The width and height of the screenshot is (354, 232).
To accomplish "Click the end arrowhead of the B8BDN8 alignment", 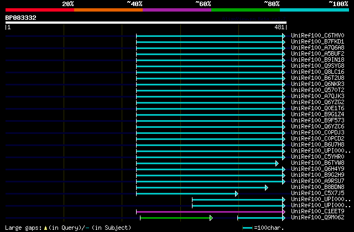I will pos(267,188).
